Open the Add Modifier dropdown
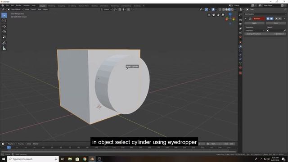288x162 pixels. click(x=265, y=14)
